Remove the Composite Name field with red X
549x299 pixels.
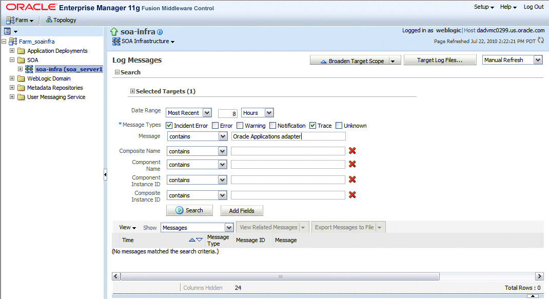(x=352, y=151)
